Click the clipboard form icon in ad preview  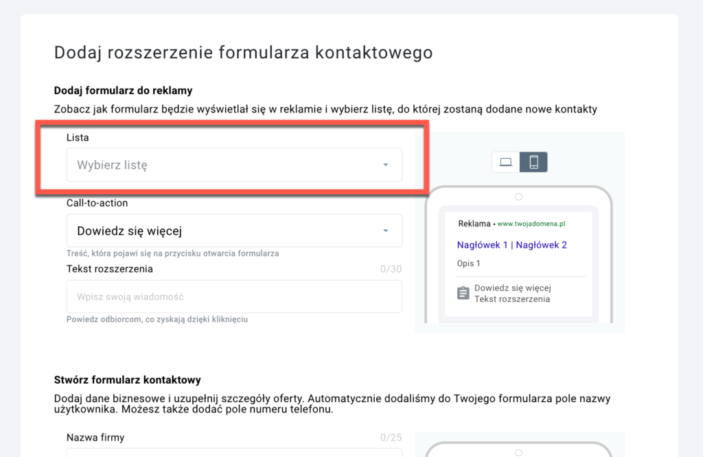[x=463, y=294]
